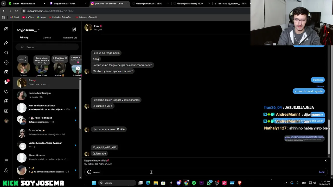Open the Flak conversation in list
The height and width of the screenshot is (187, 333).
pyautogui.click(x=46, y=83)
